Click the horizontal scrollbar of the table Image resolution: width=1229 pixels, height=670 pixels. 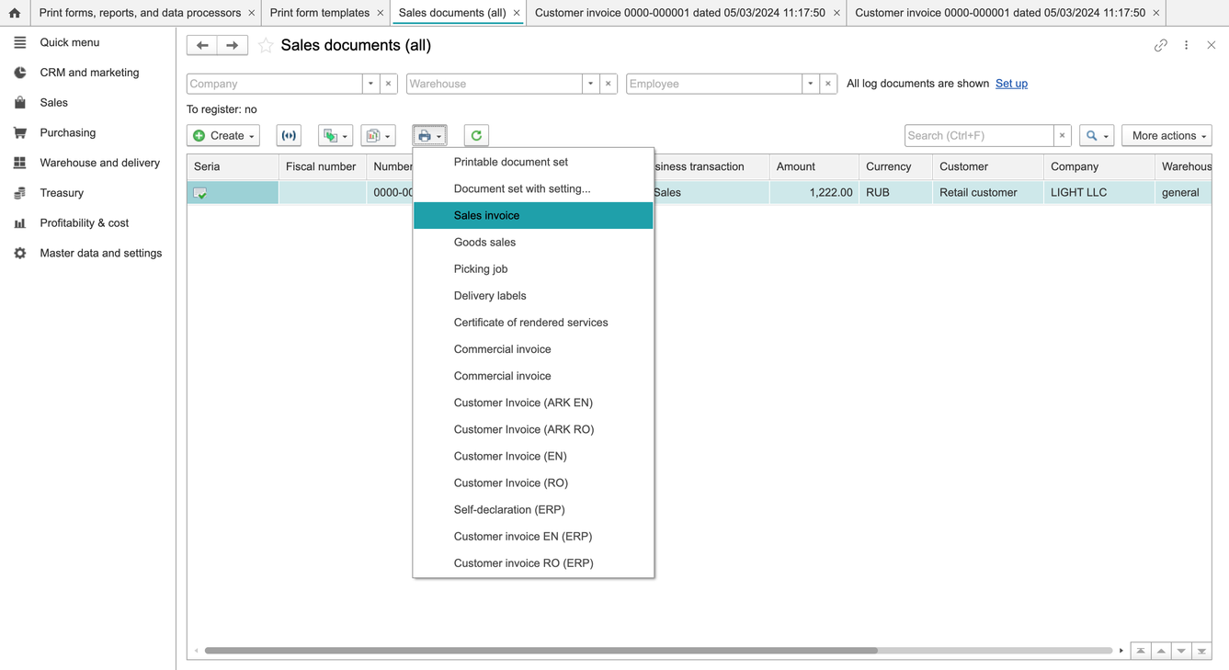[541, 651]
